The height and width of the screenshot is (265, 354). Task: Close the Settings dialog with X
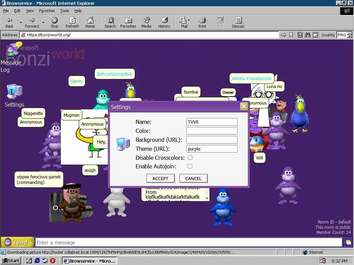tap(244, 106)
